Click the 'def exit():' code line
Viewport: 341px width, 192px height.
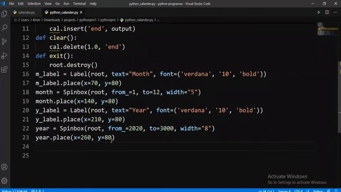point(54,56)
